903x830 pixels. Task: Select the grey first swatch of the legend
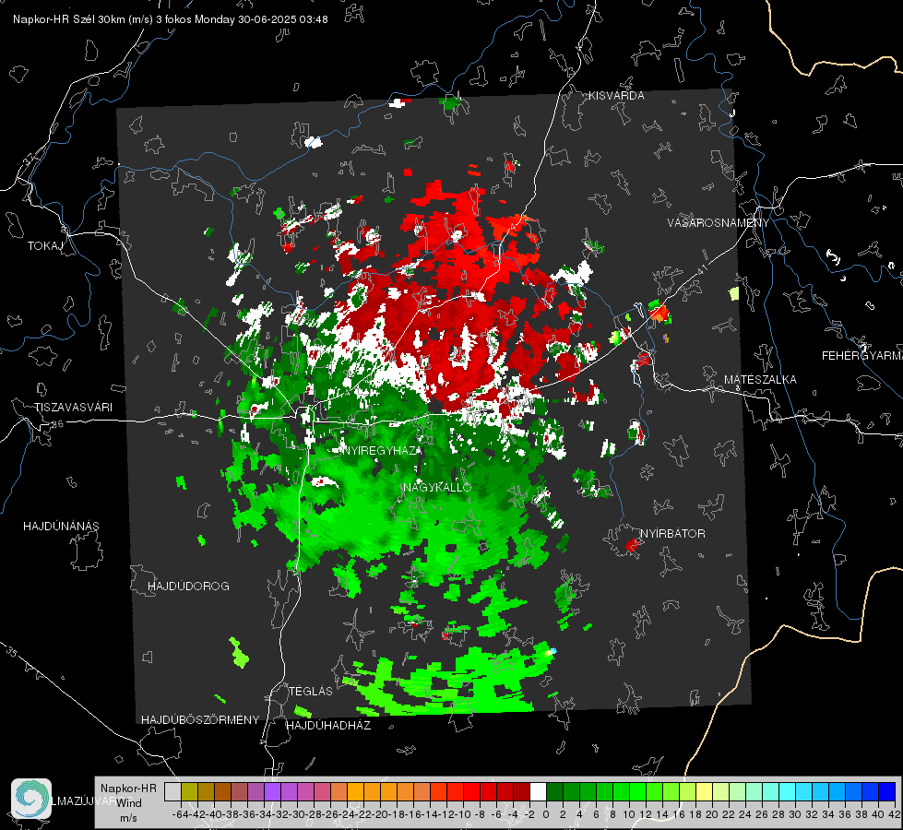[172, 791]
